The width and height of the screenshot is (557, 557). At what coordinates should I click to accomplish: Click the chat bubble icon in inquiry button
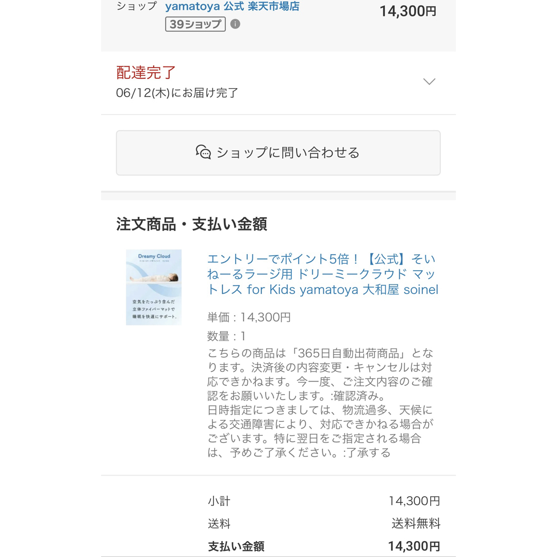203,152
